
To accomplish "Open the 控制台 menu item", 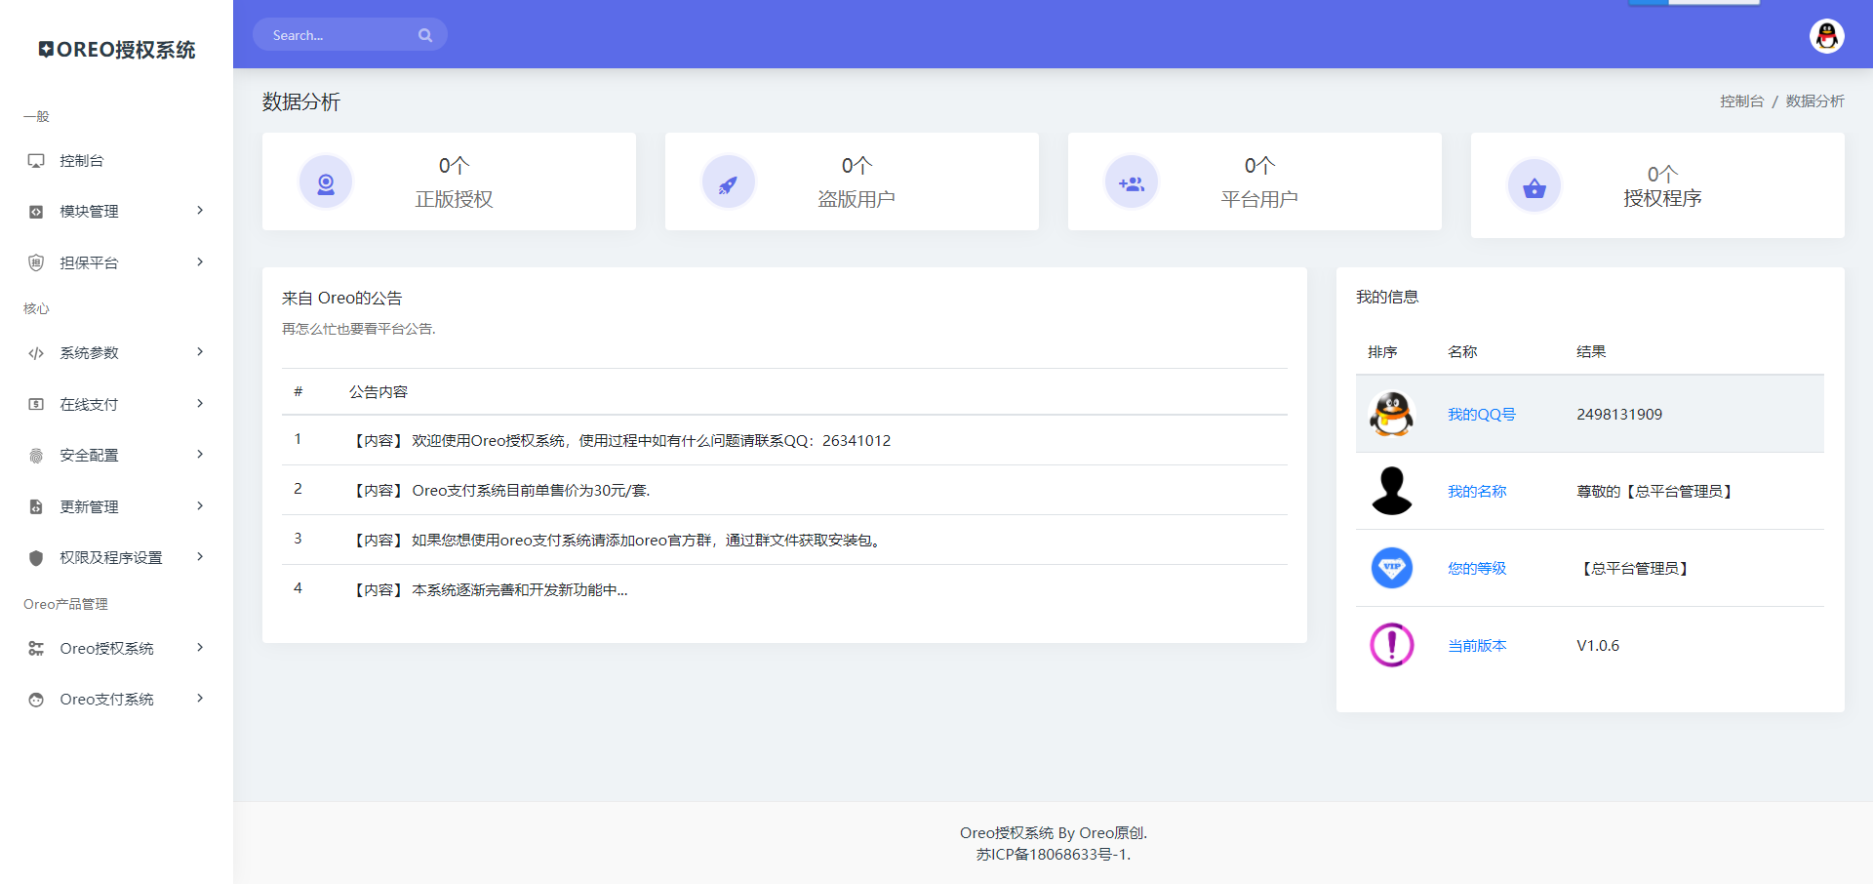I will coord(116,161).
